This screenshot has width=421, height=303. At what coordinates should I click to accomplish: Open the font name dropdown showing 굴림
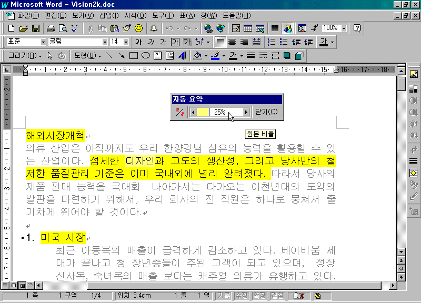tap(104, 42)
